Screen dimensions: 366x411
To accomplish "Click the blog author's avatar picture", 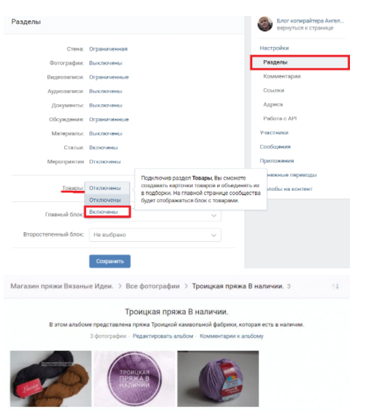I will click(x=265, y=24).
